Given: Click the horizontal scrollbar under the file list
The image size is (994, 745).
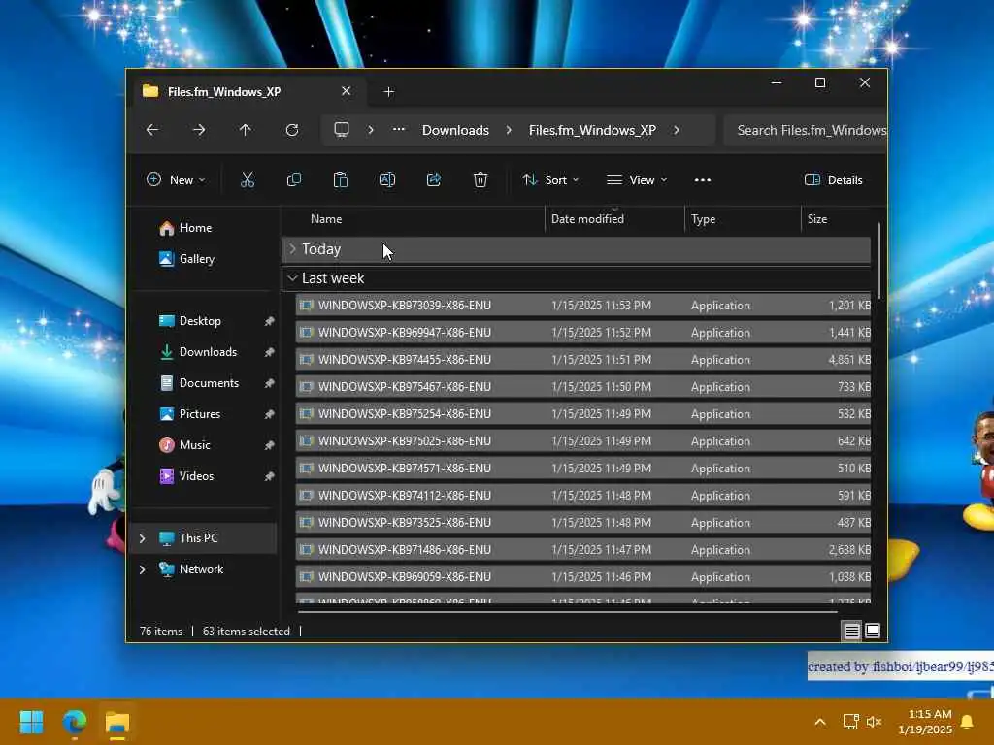Looking at the screenshot, I should click(567, 613).
